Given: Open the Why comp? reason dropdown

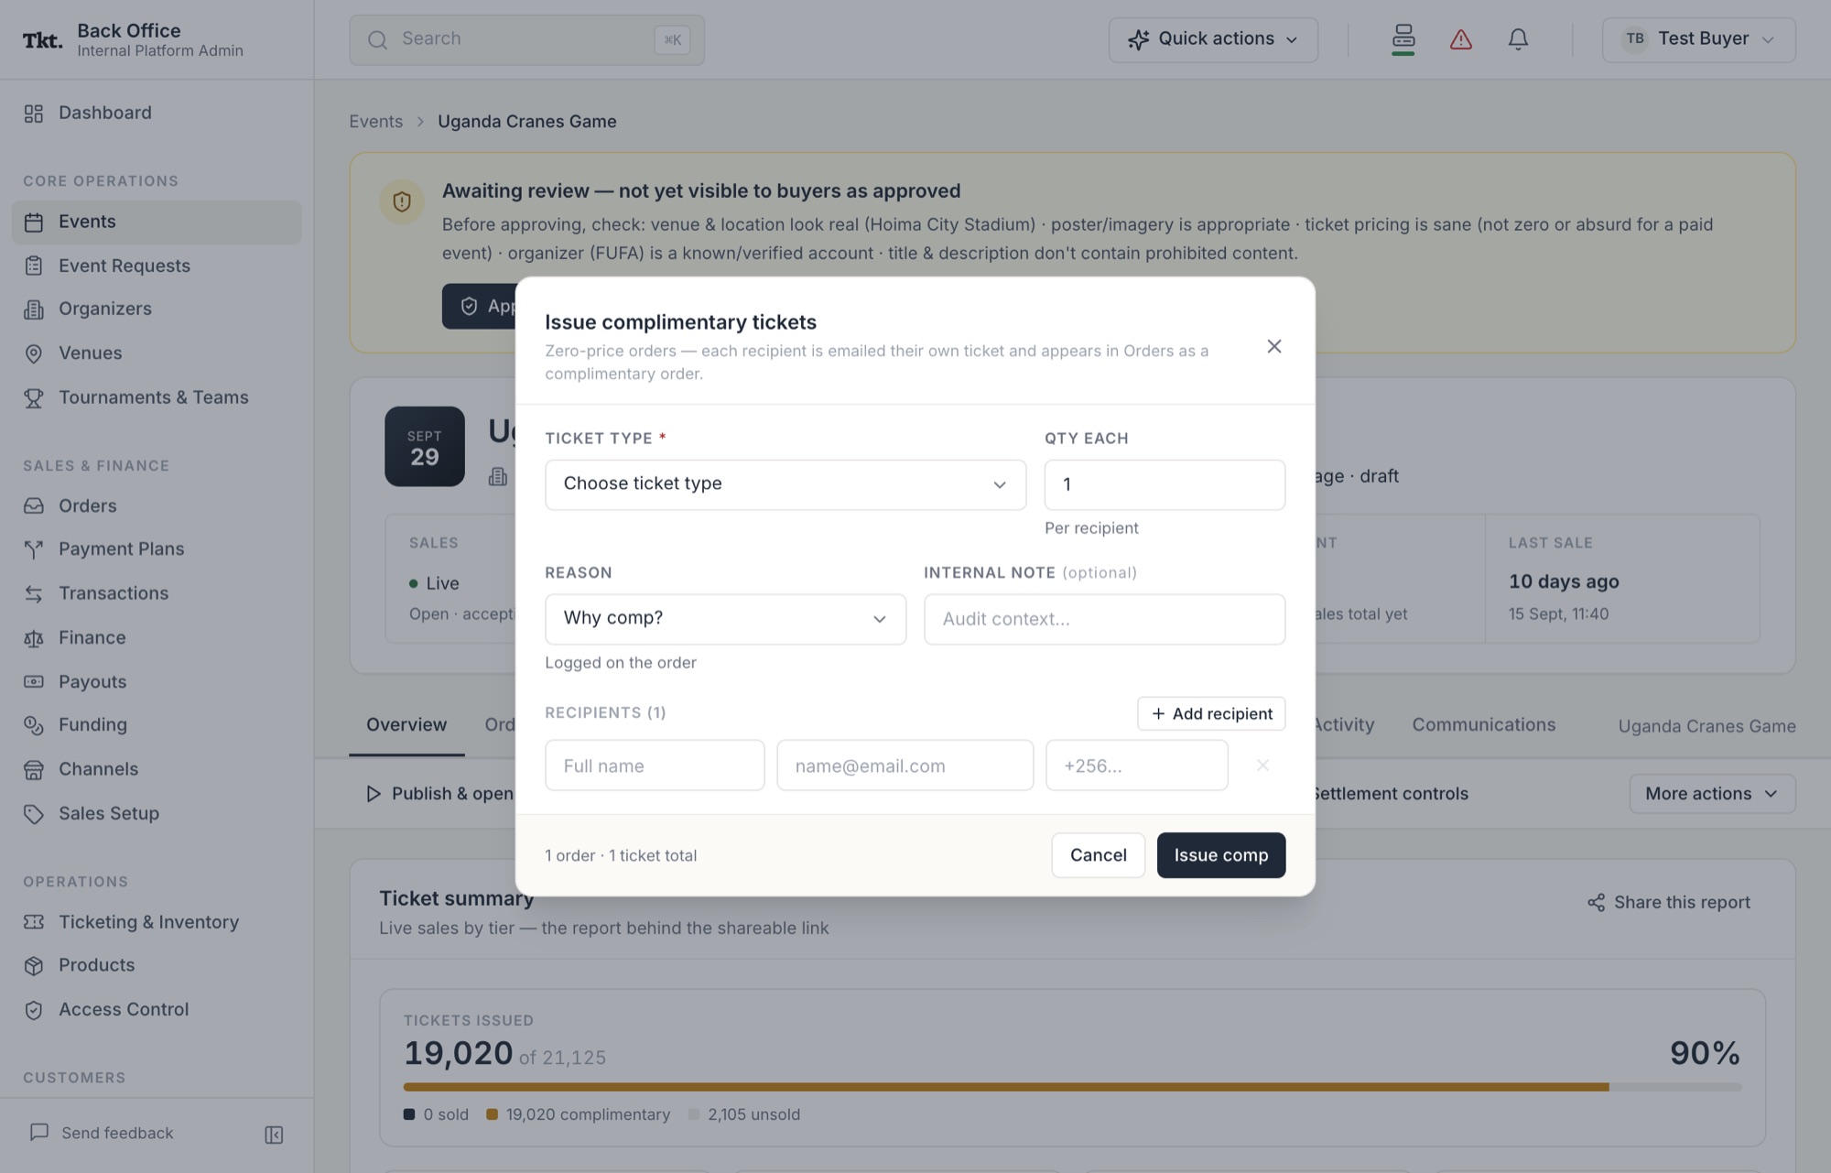Looking at the screenshot, I should (725, 619).
